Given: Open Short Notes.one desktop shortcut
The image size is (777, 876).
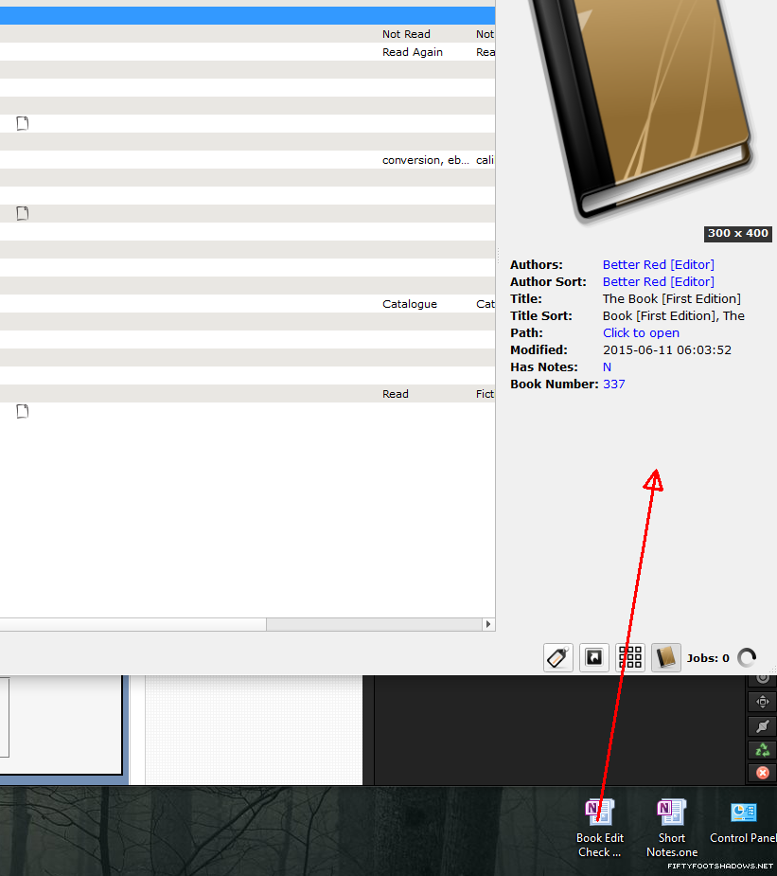Looking at the screenshot, I should [x=672, y=828].
